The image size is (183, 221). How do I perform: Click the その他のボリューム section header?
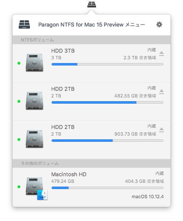(91, 163)
